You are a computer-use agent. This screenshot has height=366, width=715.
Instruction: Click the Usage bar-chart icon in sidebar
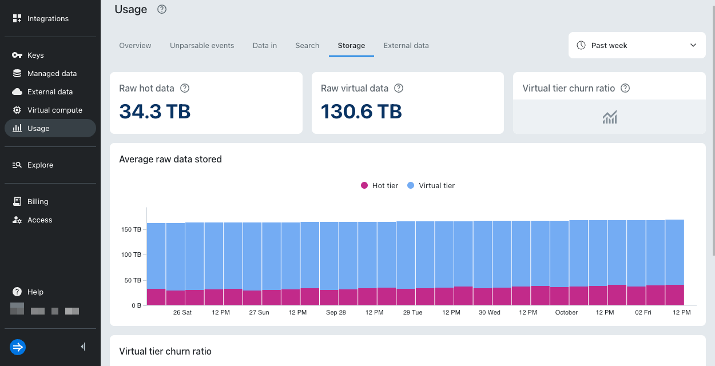coord(17,128)
